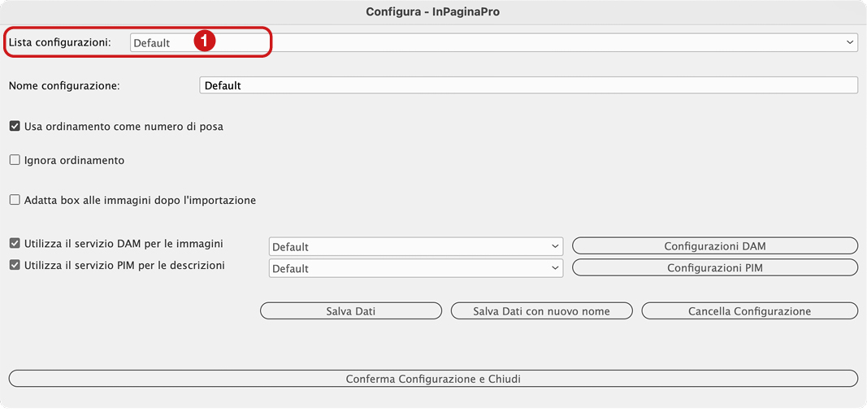Click the 'Nome configurazione:' label
The image size is (867, 412).
click(x=64, y=85)
